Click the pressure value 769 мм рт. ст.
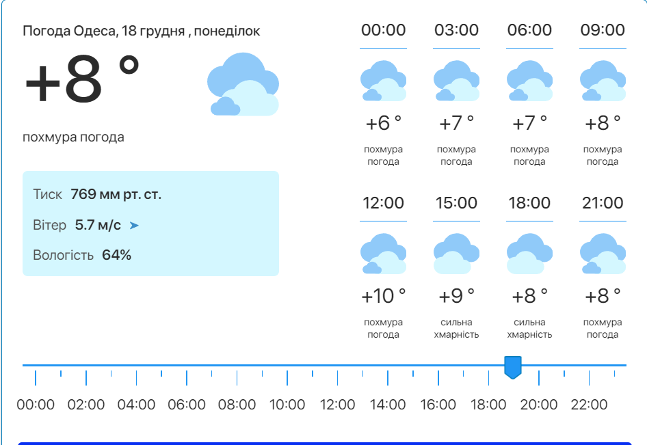The image size is (647, 445). (116, 194)
